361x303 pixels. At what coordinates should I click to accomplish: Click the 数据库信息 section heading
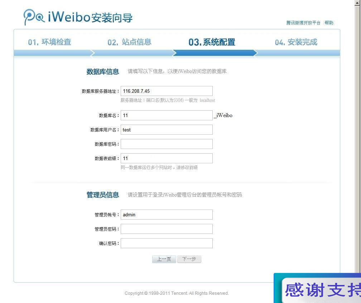point(103,72)
